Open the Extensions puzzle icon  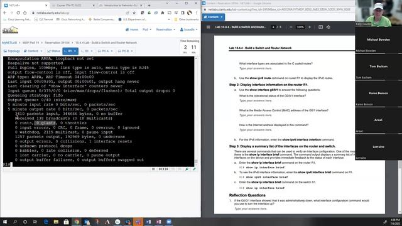pos(163,13)
